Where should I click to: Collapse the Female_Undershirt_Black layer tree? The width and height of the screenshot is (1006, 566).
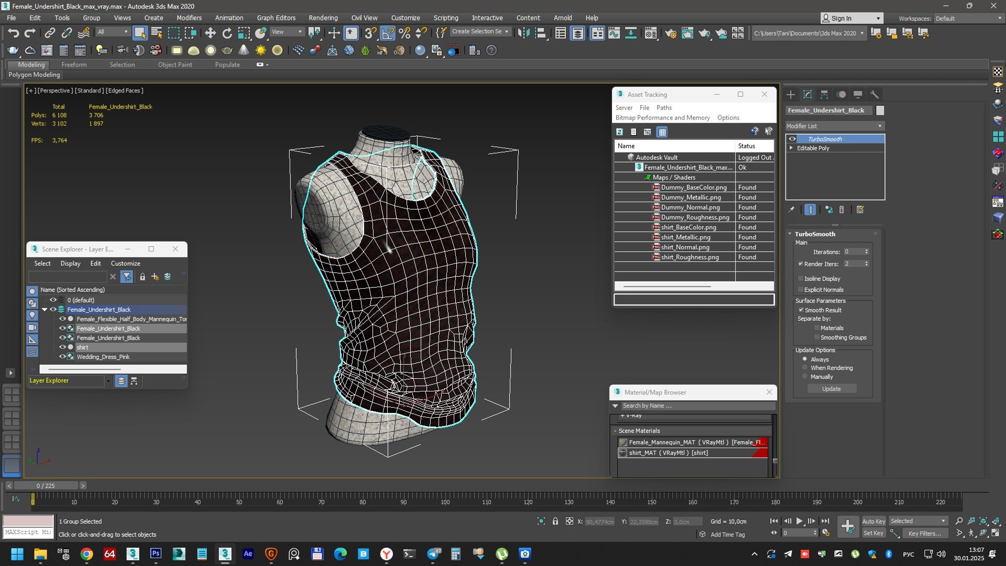pyautogui.click(x=45, y=309)
